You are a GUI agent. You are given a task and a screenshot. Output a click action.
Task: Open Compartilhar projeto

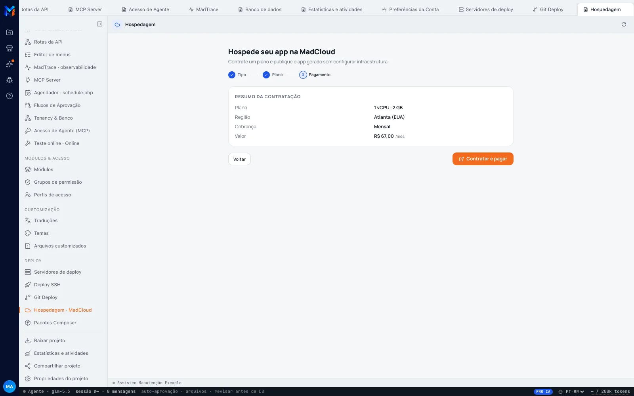[x=63, y=366]
